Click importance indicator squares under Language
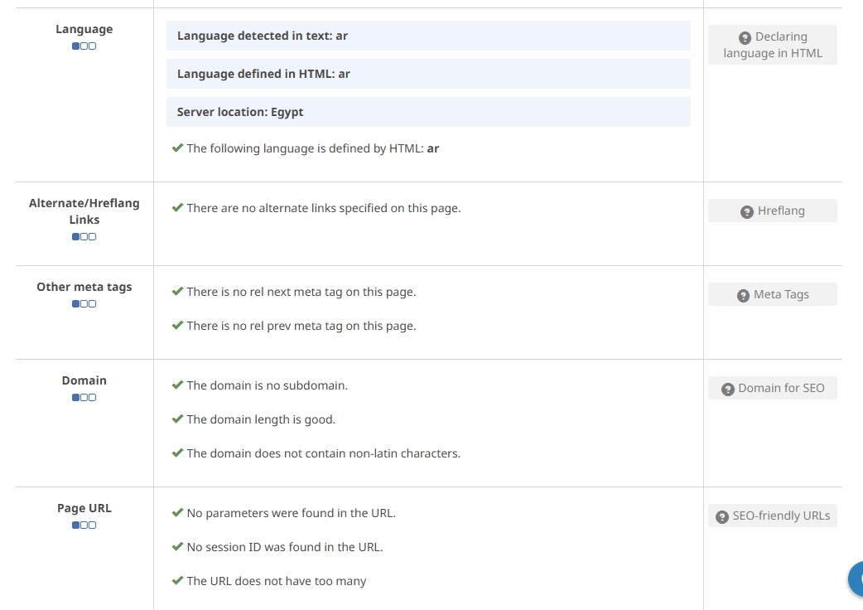This screenshot has width=863, height=610. (x=84, y=46)
